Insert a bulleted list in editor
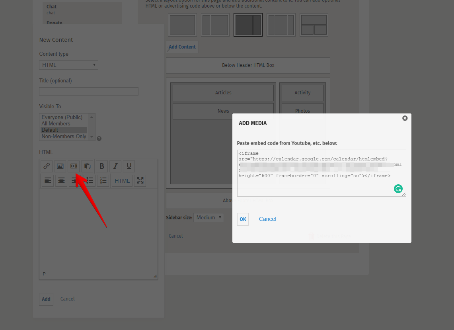Viewport: 454px width, 330px height. tap(90, 180)
